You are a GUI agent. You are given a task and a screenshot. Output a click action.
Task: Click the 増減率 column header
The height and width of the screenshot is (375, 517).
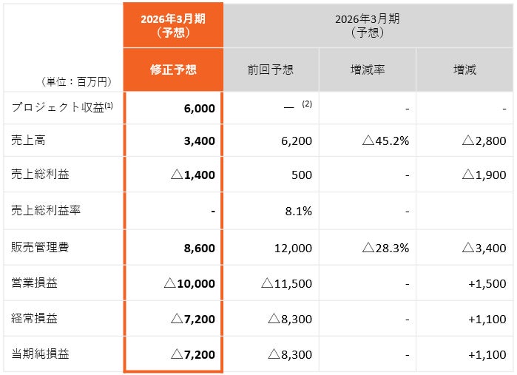tap(367, 70)
